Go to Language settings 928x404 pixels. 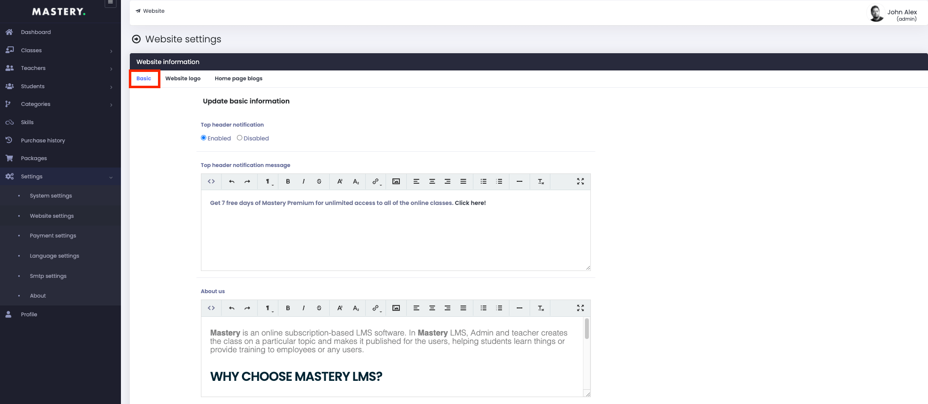coord(54,256)
